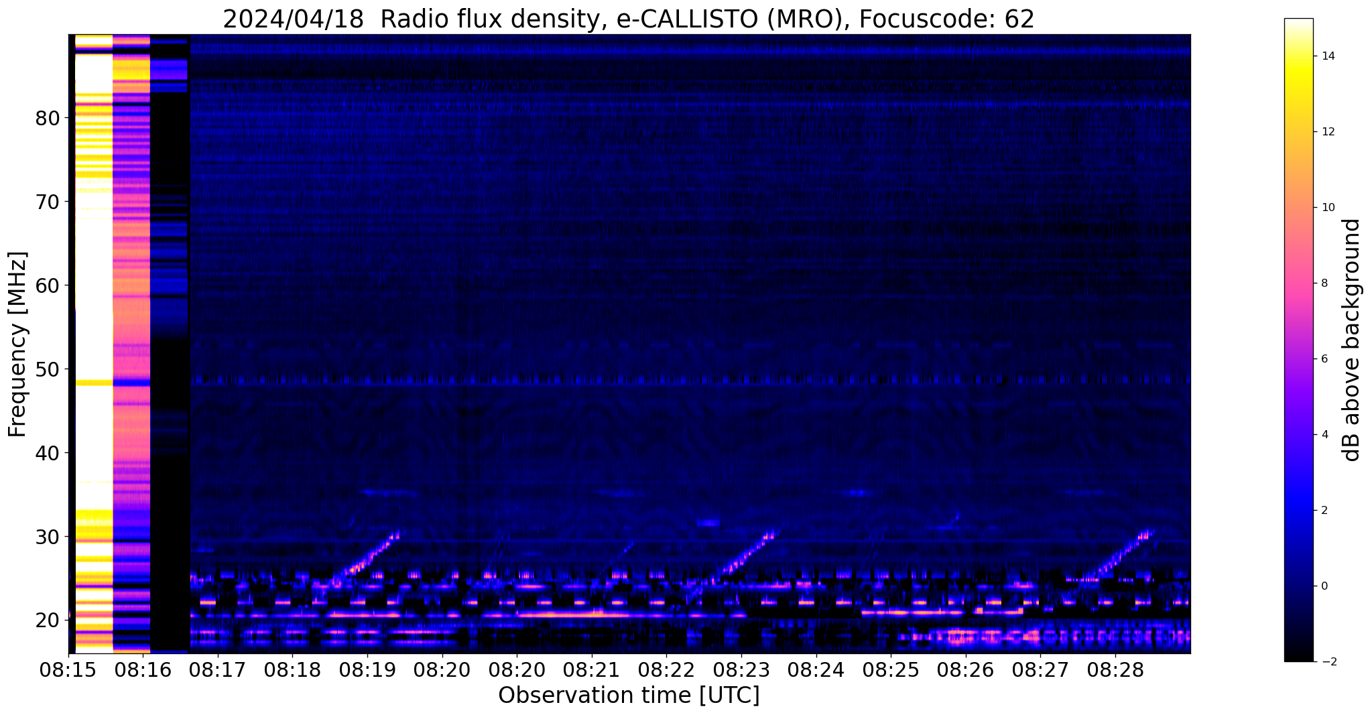Viewport: 1372px width, 715px height.
Task: Select the 08:27 time tick label
Action: coord(1040,670)
